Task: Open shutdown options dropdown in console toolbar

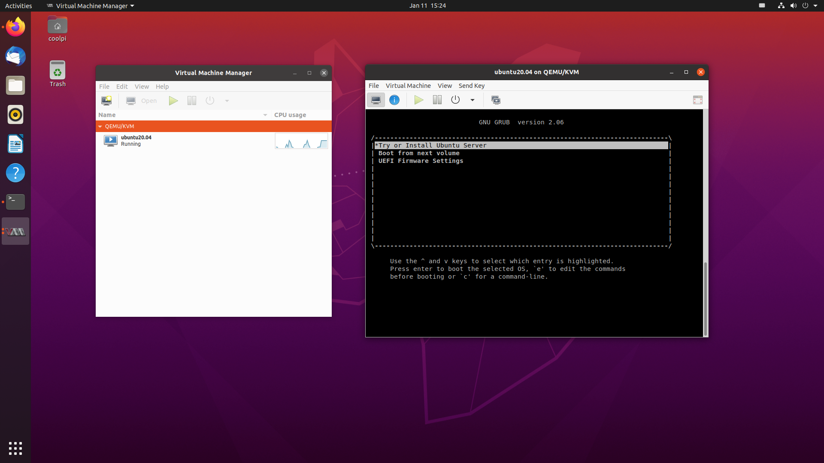Action: tap(473, 100)
